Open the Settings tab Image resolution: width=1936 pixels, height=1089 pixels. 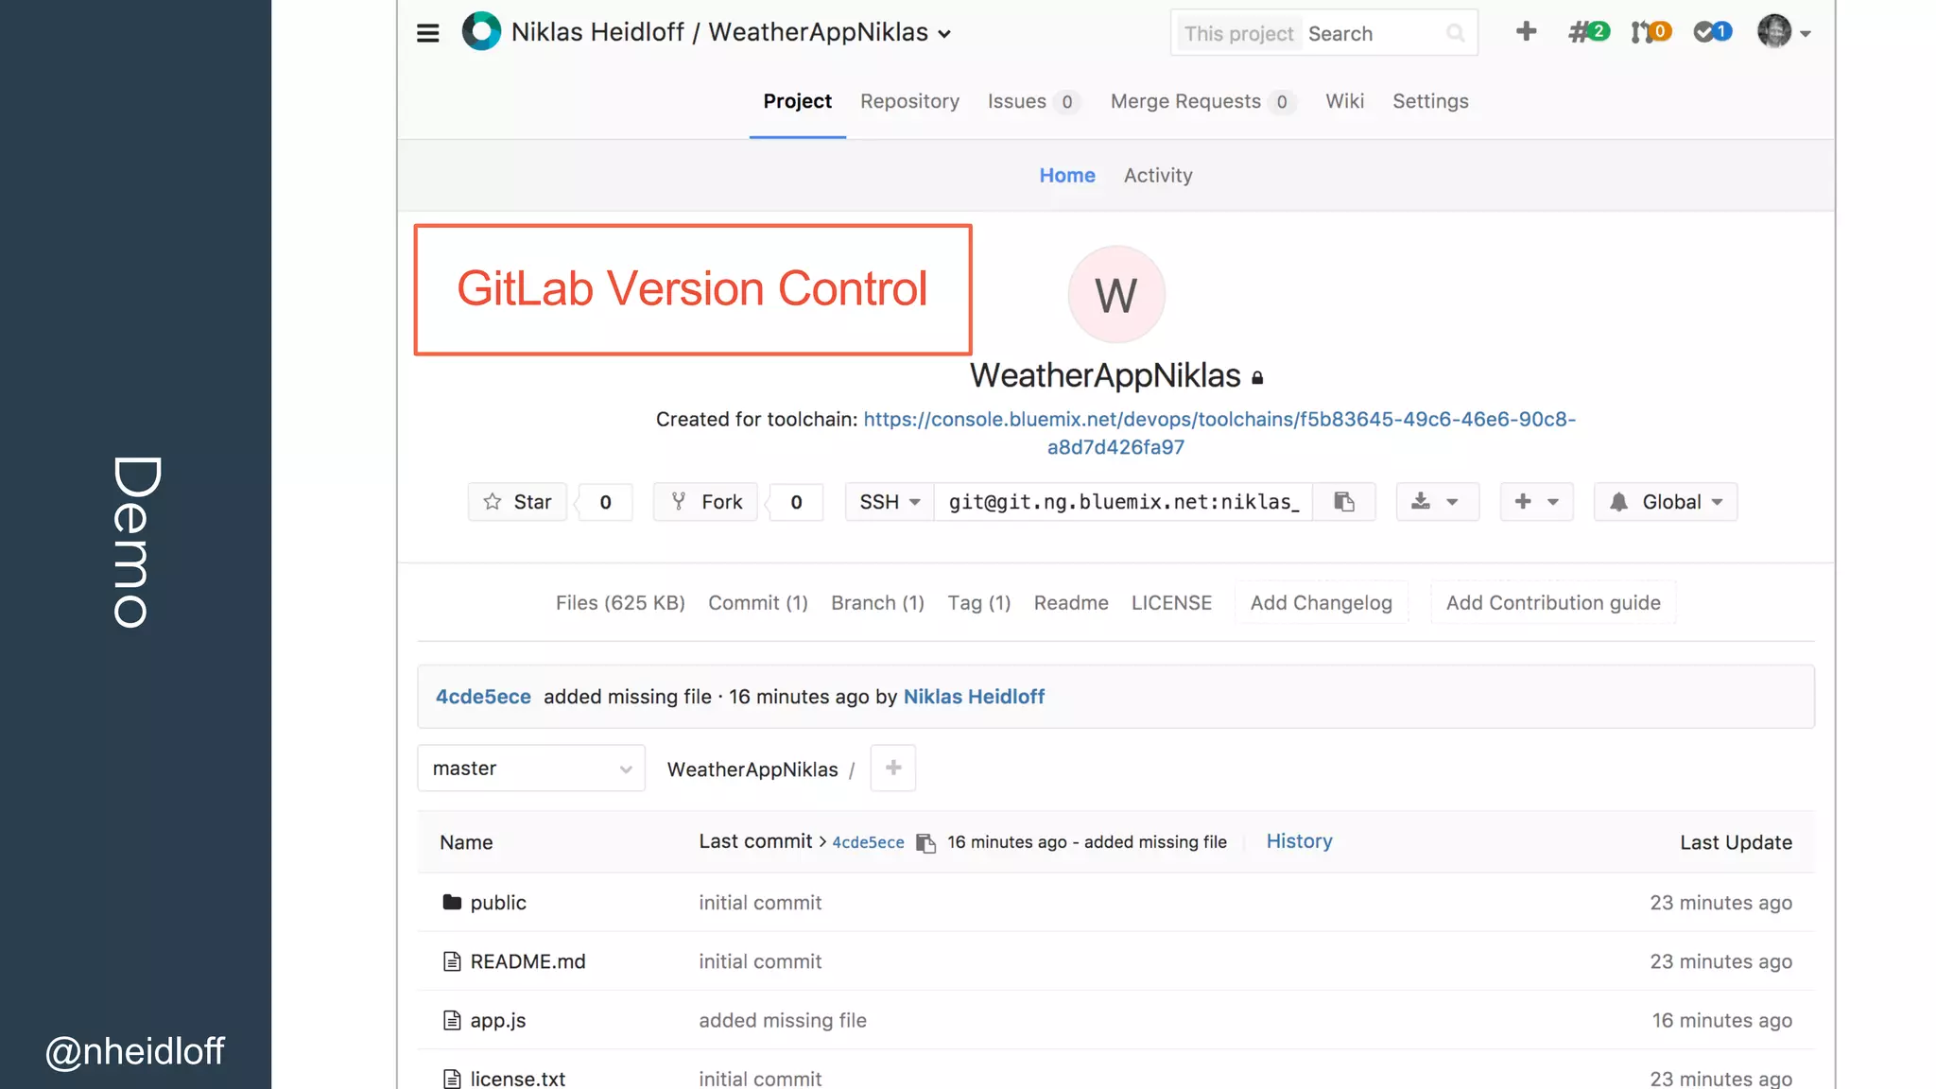coord(1430,101)
